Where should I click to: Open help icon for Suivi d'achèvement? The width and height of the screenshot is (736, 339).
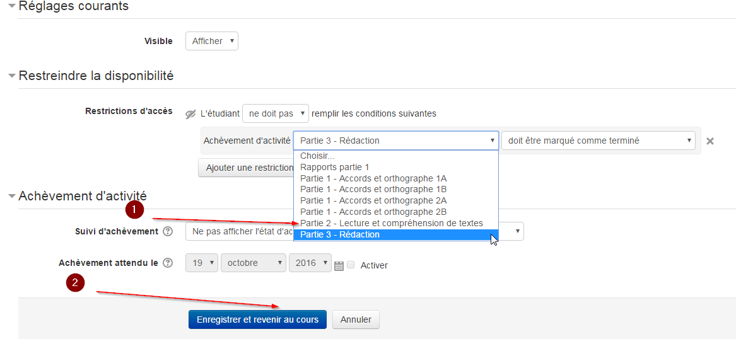click(x=168, y=231)
